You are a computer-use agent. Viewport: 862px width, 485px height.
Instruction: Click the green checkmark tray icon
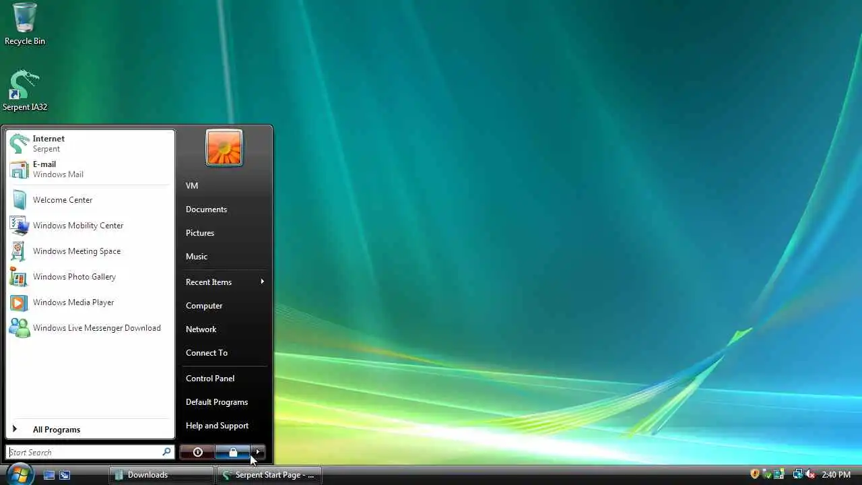pos(767,475)
